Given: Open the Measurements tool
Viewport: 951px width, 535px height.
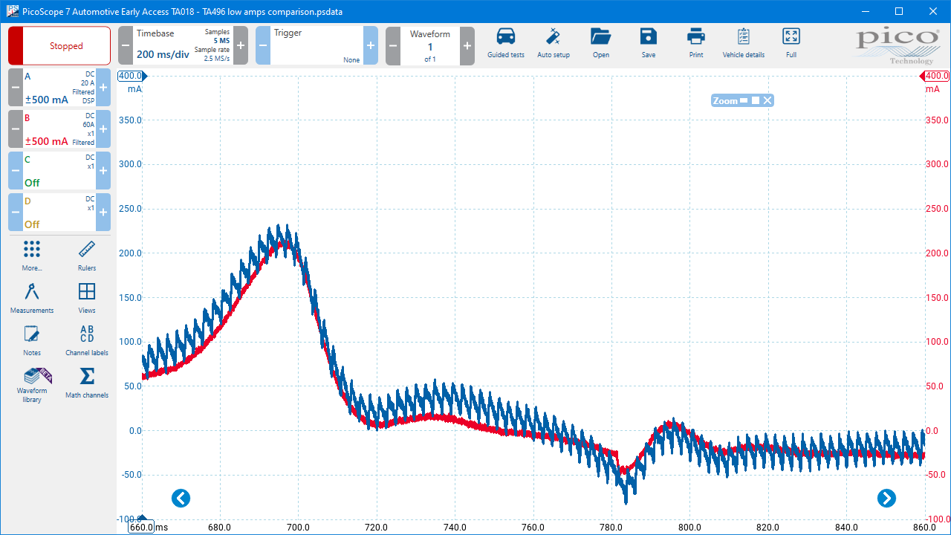Looking at the screenshot, I should coord(32,297).
